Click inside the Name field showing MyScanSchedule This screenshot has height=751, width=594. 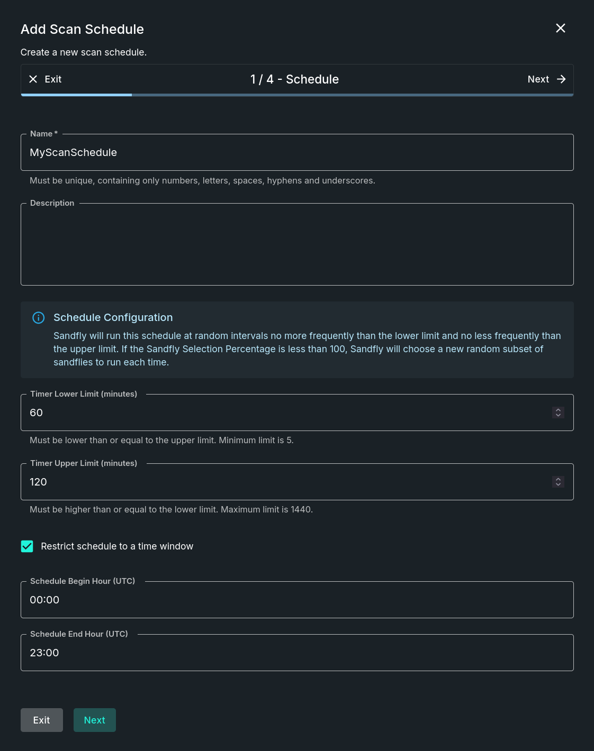coord(296,152)
